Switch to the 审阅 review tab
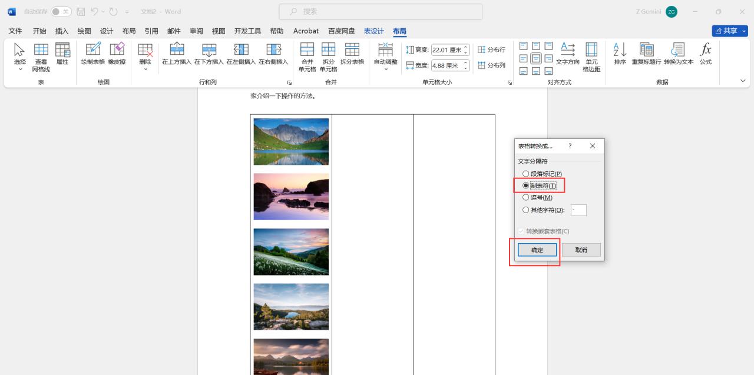The width and height of the screenshot is (754, 375). [x=196, y=31]
